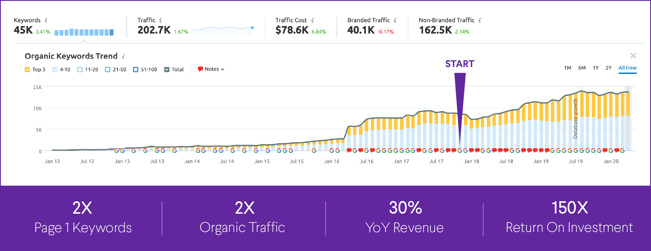The height and width of the screenshot is (251, 651).
Task: Toggle the Top 3 checkbox
Action: click(x=27, y=69)
